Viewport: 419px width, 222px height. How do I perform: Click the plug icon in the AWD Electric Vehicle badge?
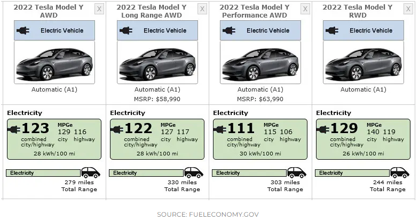click(22, 31)
